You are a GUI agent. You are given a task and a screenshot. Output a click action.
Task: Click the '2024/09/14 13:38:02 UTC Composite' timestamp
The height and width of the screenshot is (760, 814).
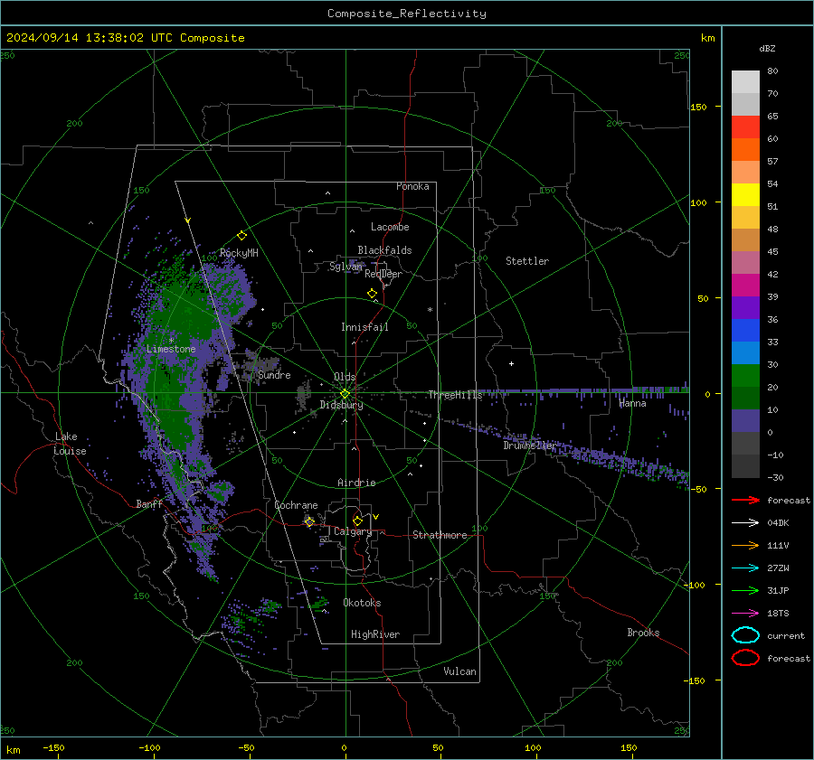click(125, 38)
